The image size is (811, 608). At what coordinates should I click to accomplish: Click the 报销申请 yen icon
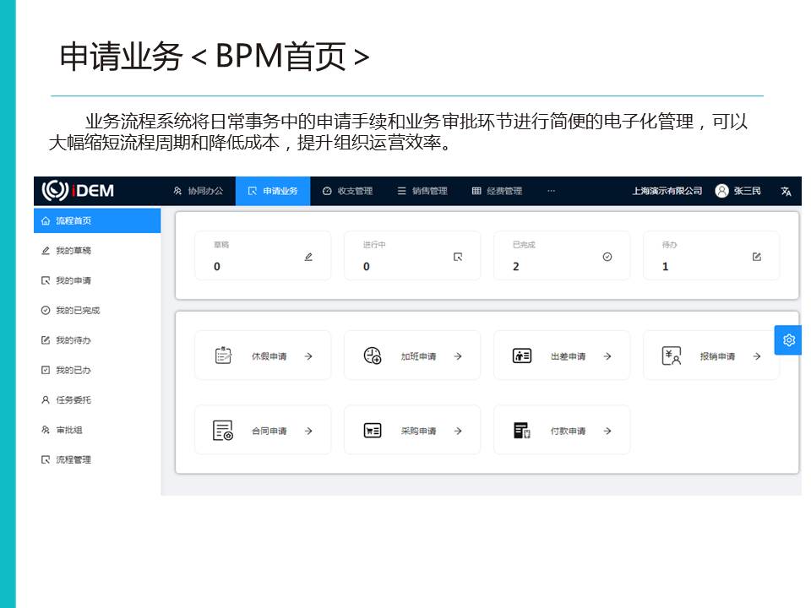tap(672, 356)
